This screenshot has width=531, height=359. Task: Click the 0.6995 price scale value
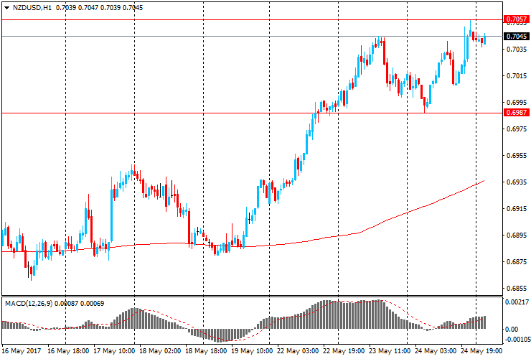[x=517, y=103]
